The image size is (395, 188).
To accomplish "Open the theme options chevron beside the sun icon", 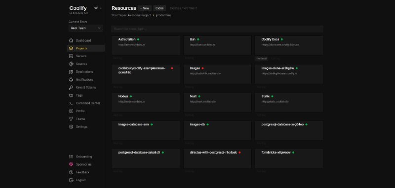I will coord(101,8).
